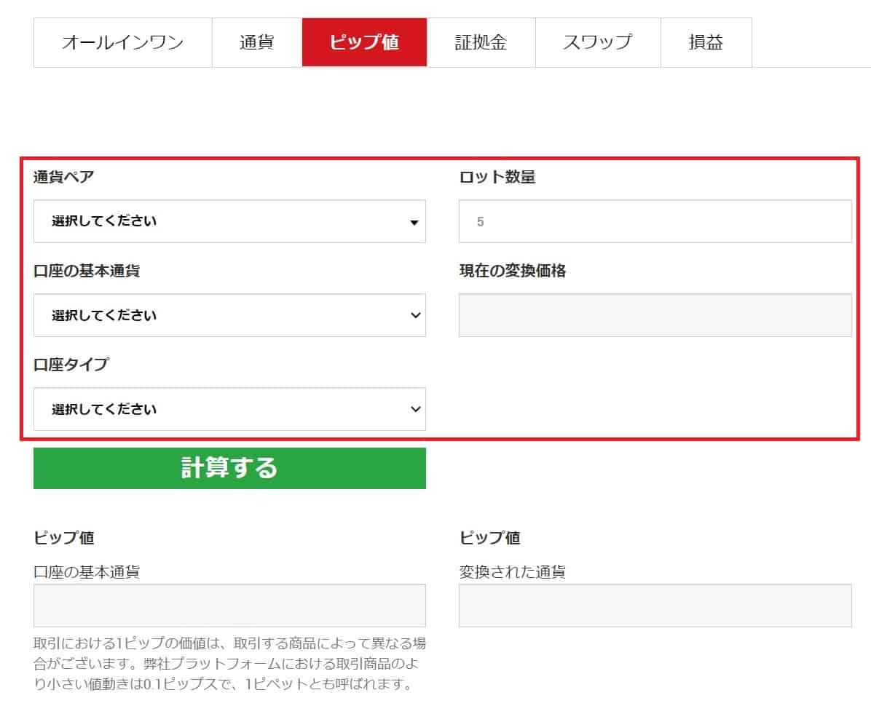Select the 口座の基本通貨 pip value result field
This screenshot has width=871, height=714.
point(229,606)
